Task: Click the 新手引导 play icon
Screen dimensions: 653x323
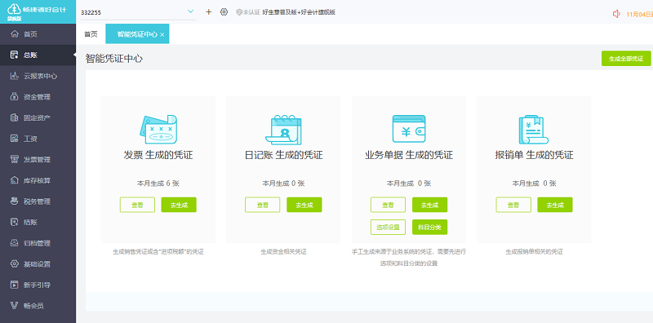Action: (x=15, y=285)
